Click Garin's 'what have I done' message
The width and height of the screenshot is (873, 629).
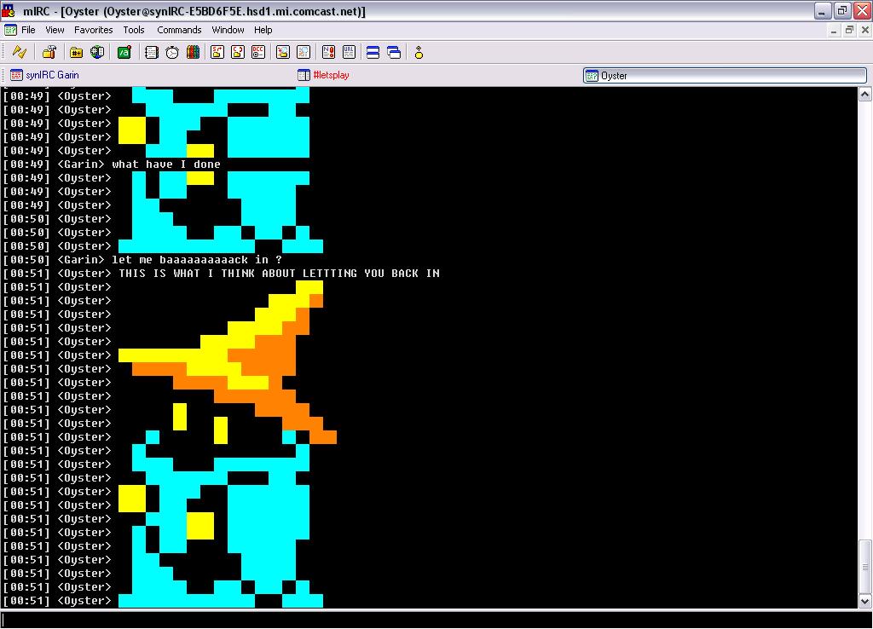166,164
